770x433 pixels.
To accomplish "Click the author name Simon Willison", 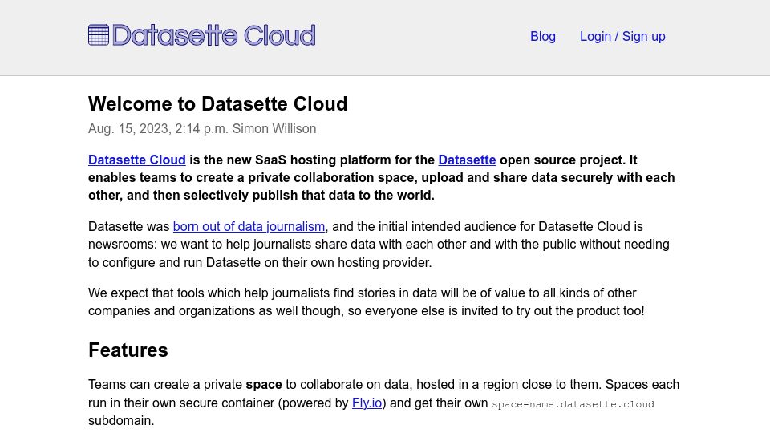I will pyautogui.click(x=274, y=128).
